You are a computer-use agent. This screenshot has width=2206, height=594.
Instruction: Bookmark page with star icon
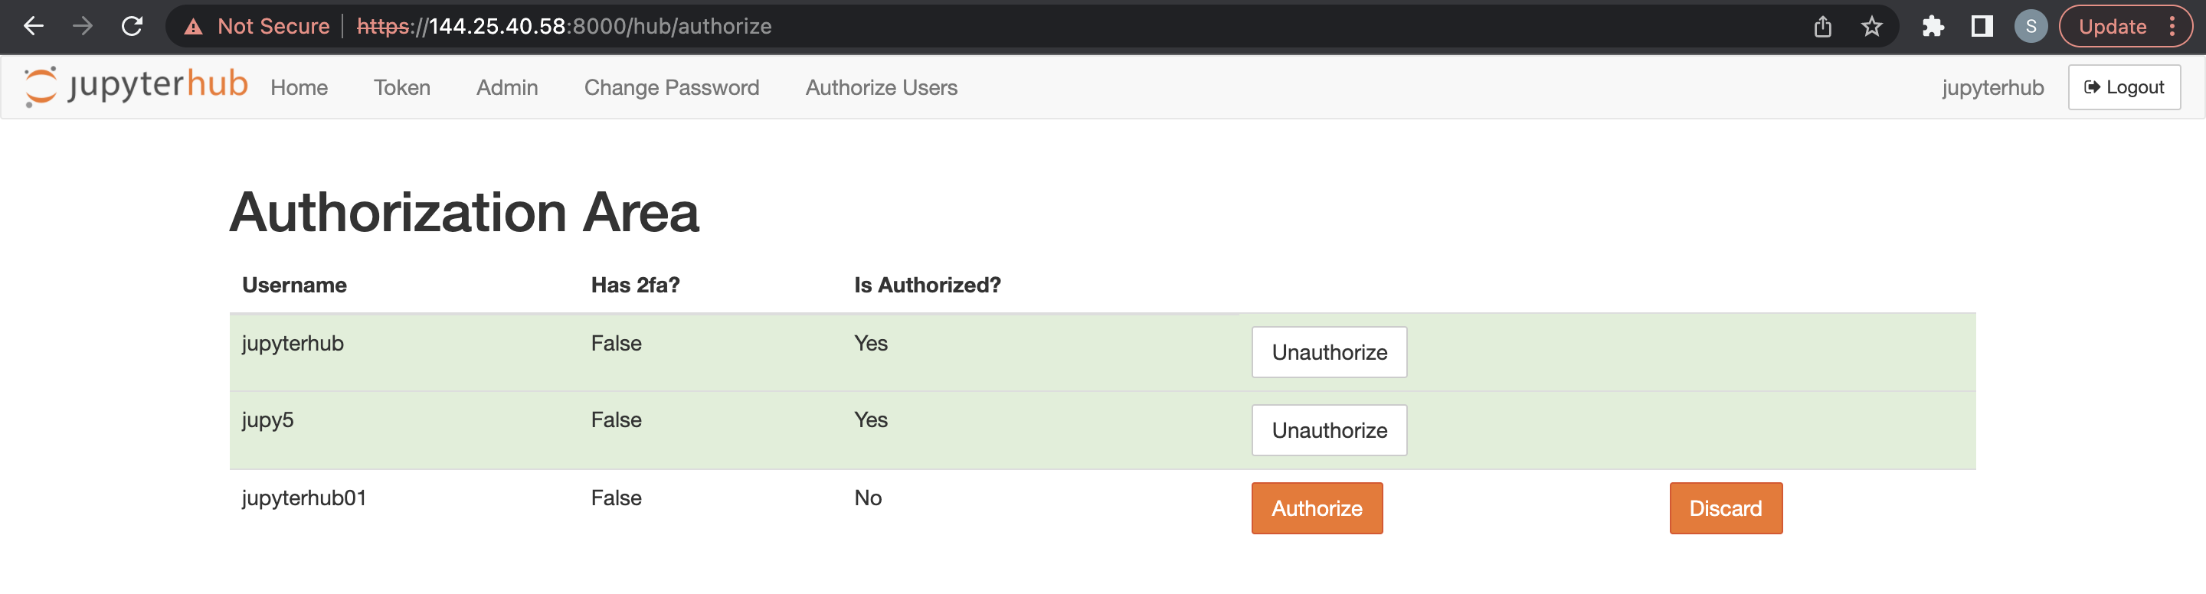(x=1871, y=27)
